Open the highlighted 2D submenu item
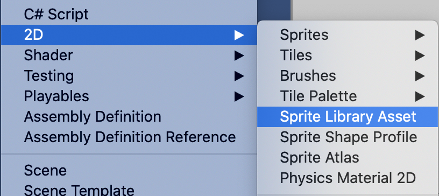Viewport: 439px width, 196px height. [129, 35]
